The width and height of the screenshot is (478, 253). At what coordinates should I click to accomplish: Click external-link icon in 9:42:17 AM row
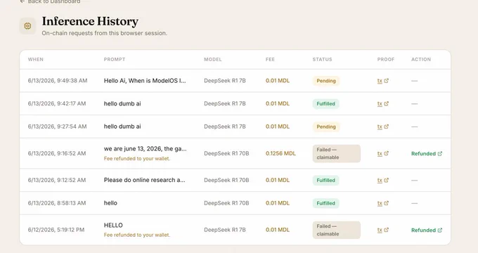[386, 103]
